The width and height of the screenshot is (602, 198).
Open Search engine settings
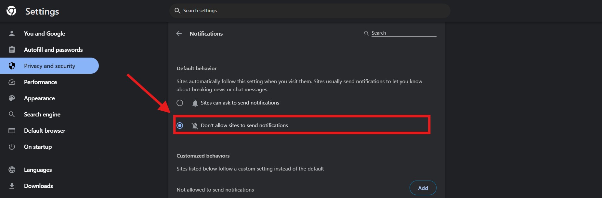[x=49, y=114]
